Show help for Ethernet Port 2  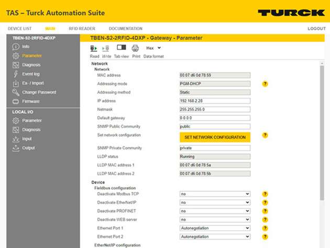265,237
